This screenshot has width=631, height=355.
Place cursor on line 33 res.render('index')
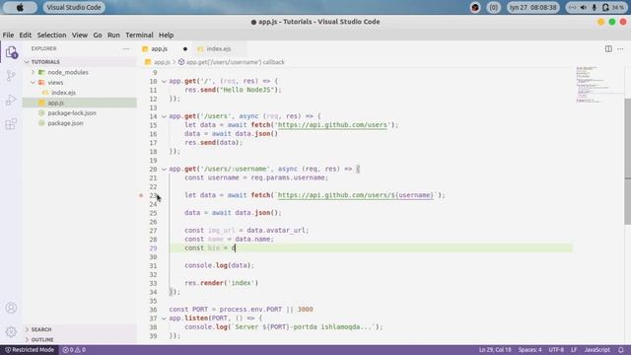[221, 283]
